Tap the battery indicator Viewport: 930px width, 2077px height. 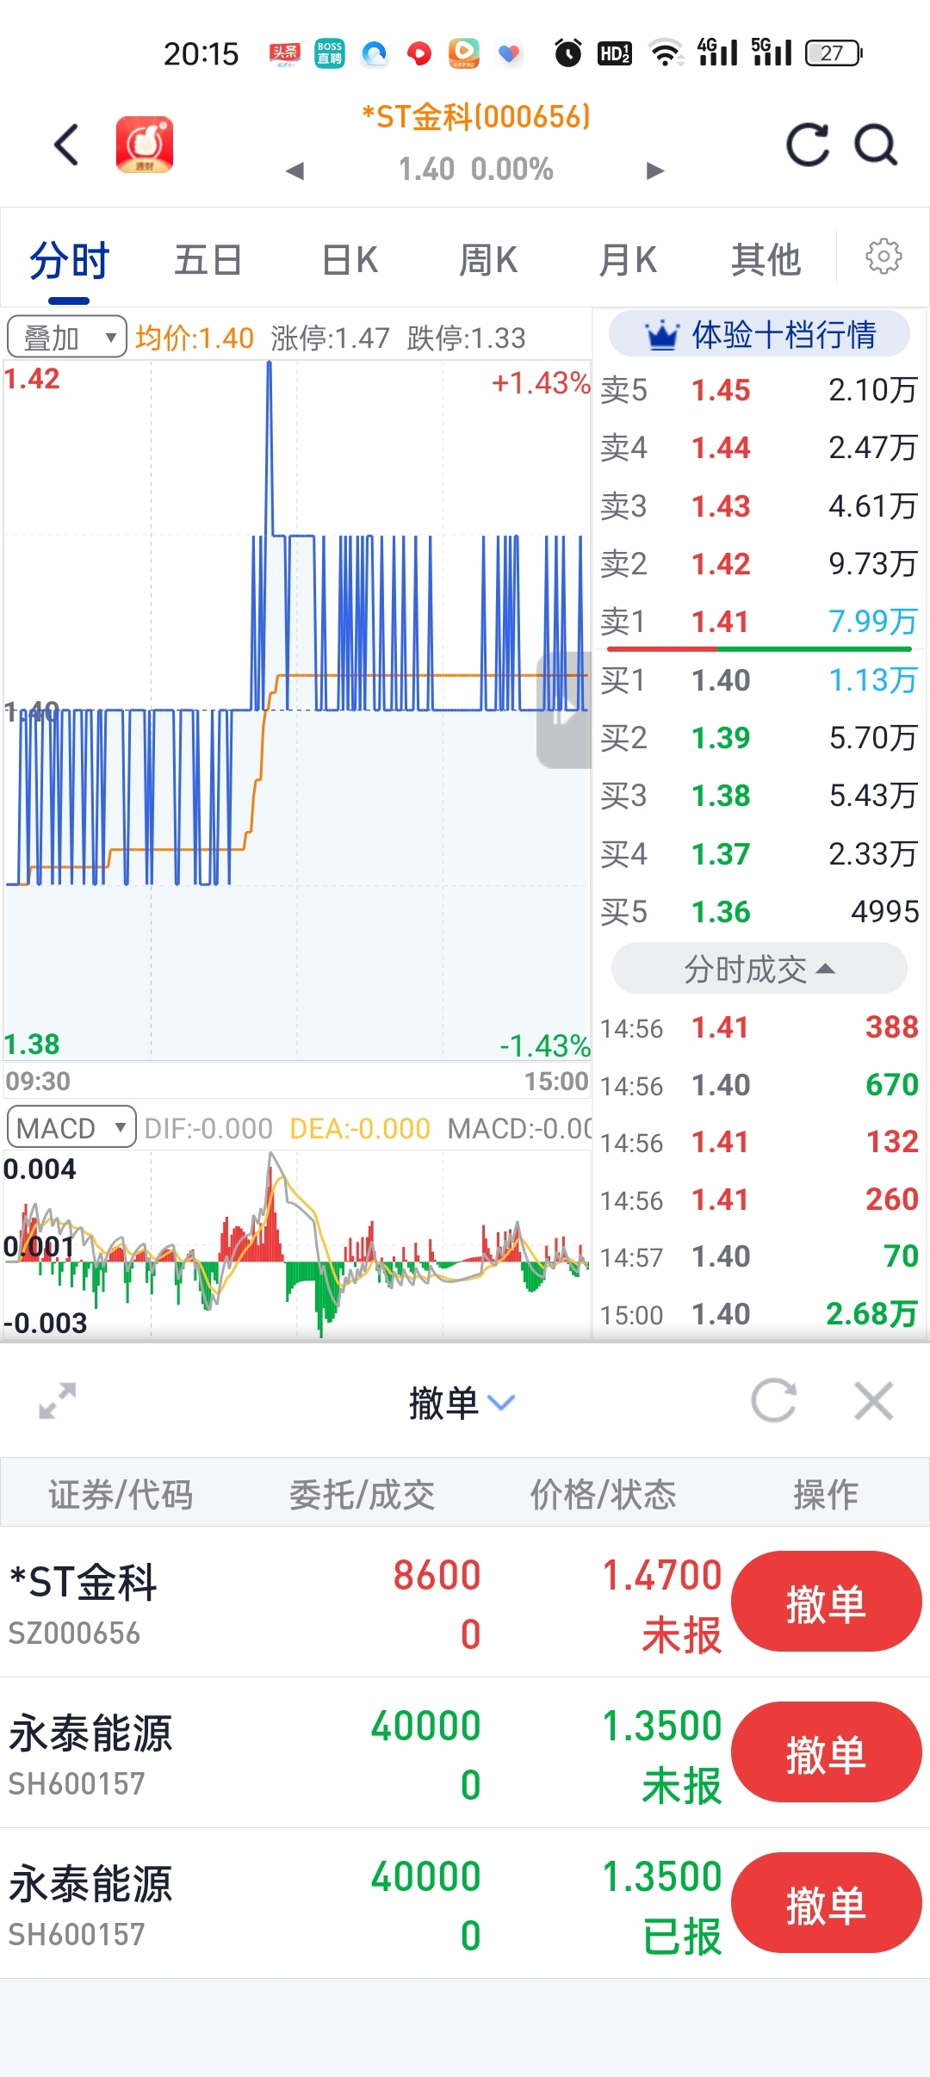click(x=834, y=53)
